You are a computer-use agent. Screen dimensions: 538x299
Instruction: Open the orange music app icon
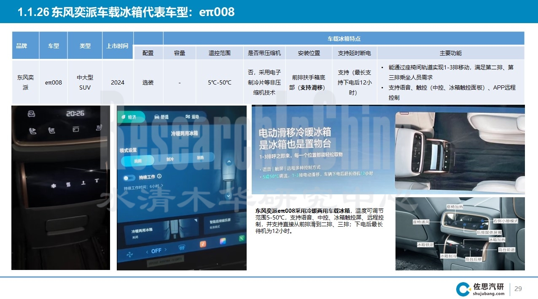point(203,244)
